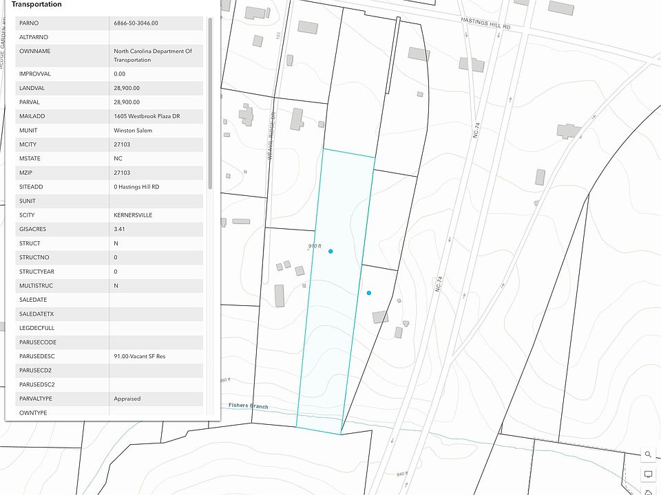Click the PARUSEDESC 91.00-Vacant SF Res value
This screenshot has width=661, height=495.
coord(140,356)
